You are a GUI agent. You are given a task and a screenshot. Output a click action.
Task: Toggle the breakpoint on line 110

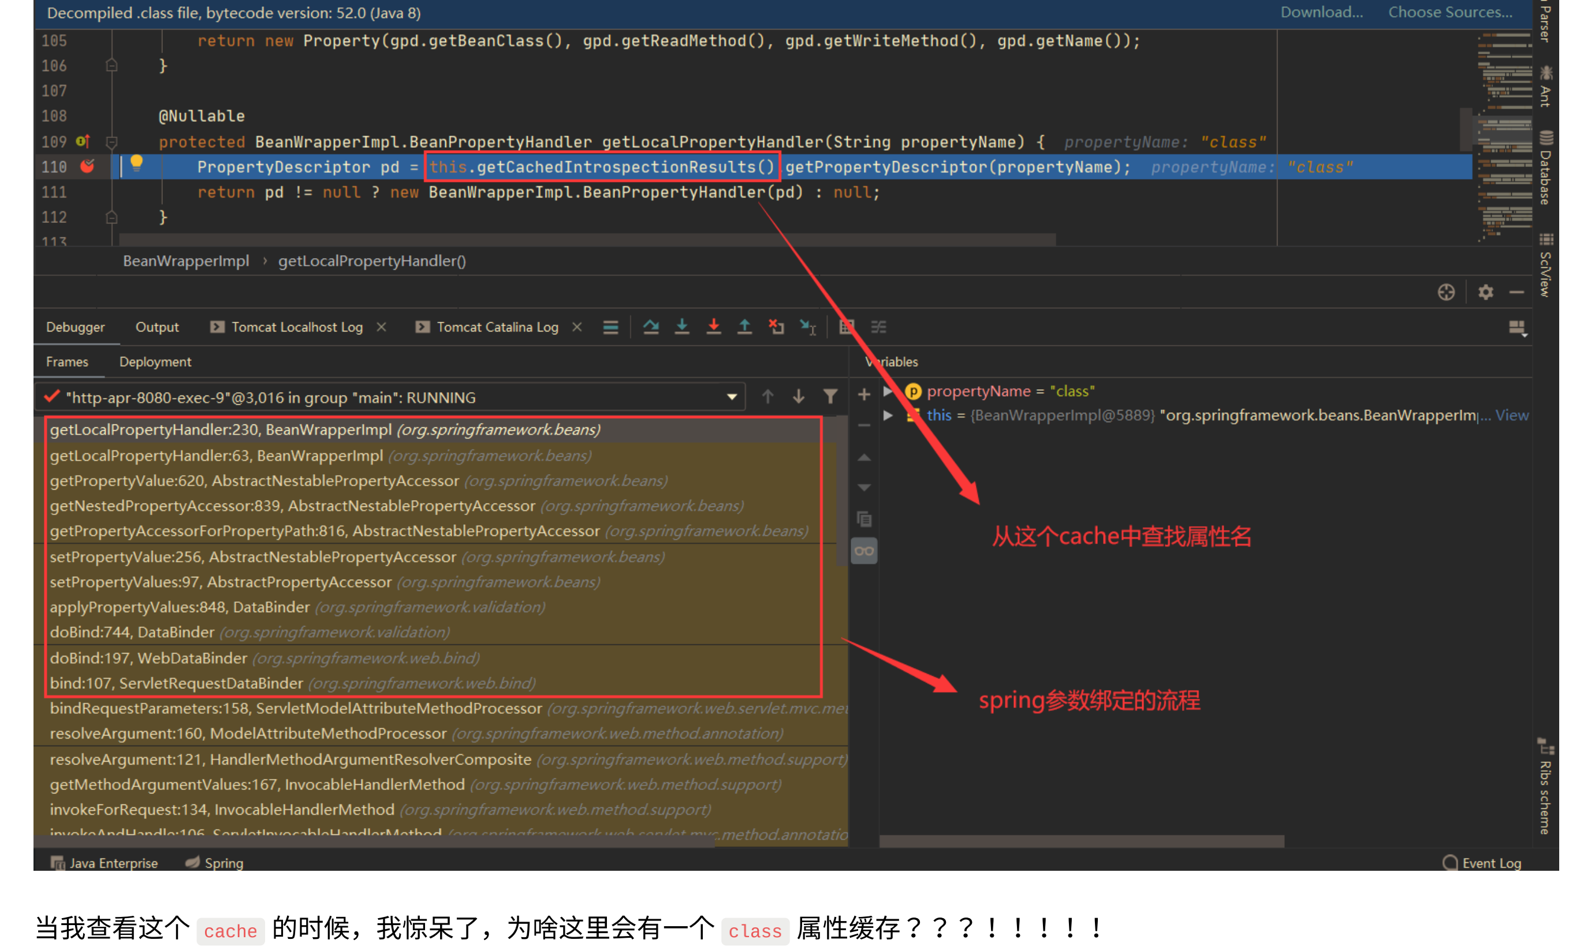pos(87,166)
